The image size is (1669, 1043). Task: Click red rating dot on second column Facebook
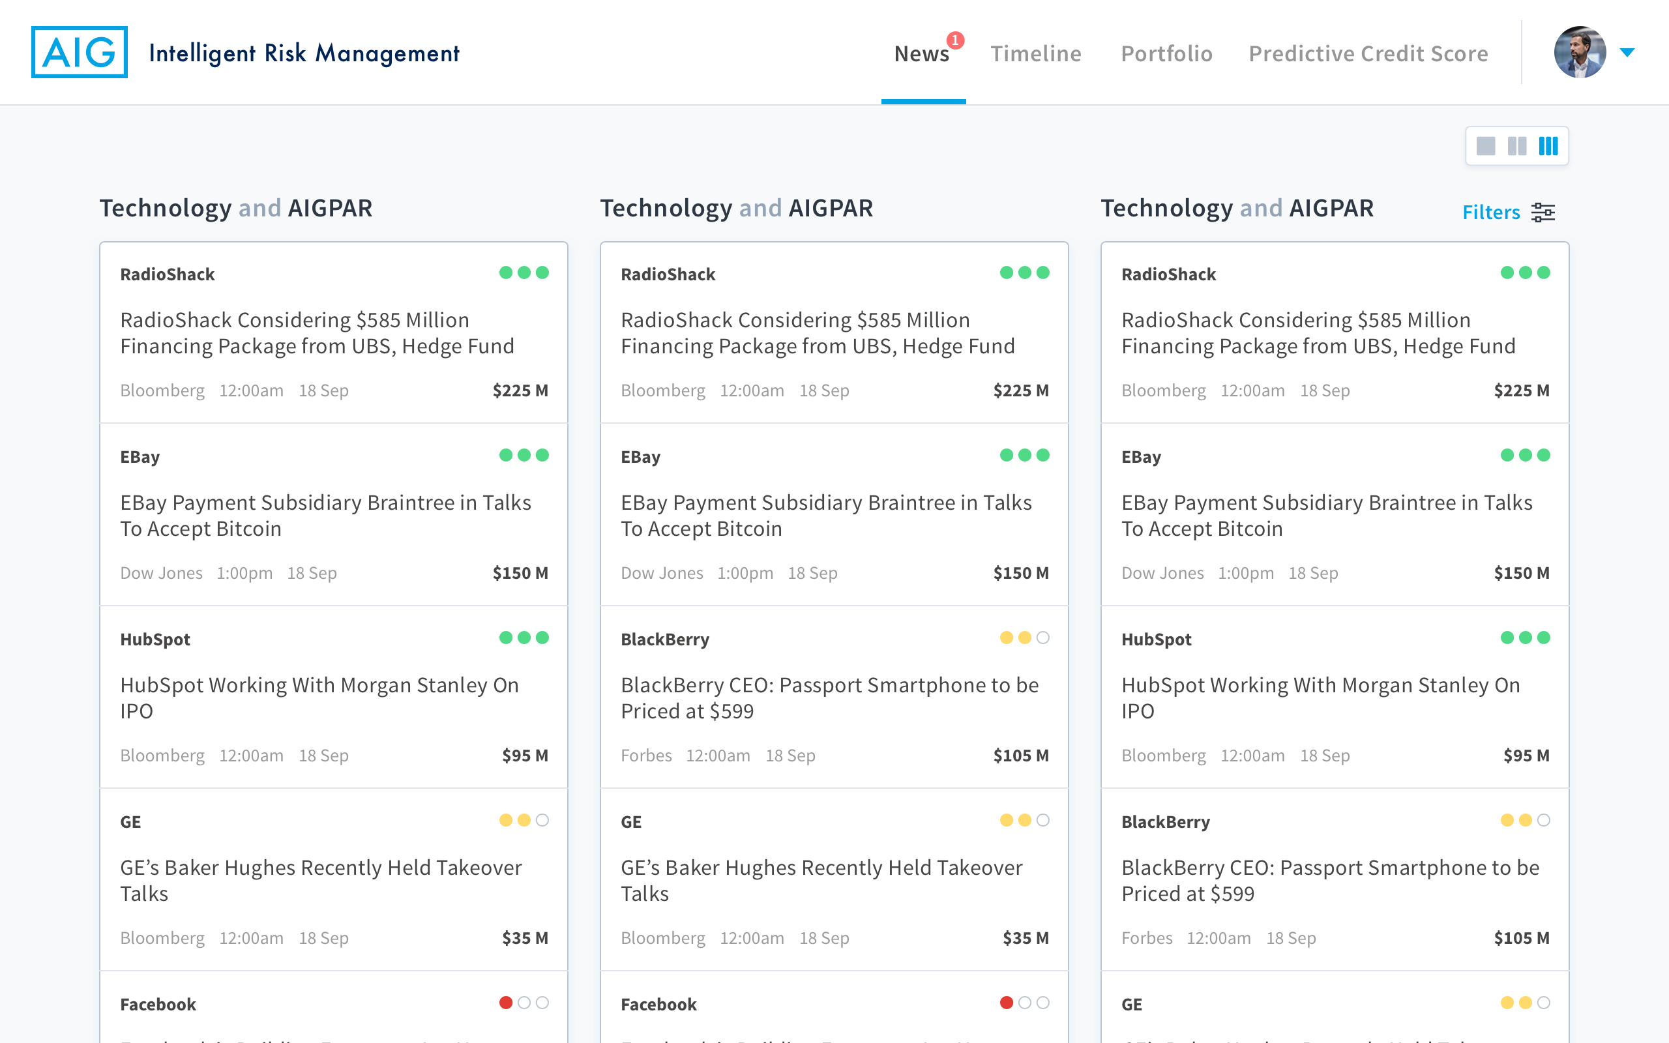click(x=1007, y=1003)
